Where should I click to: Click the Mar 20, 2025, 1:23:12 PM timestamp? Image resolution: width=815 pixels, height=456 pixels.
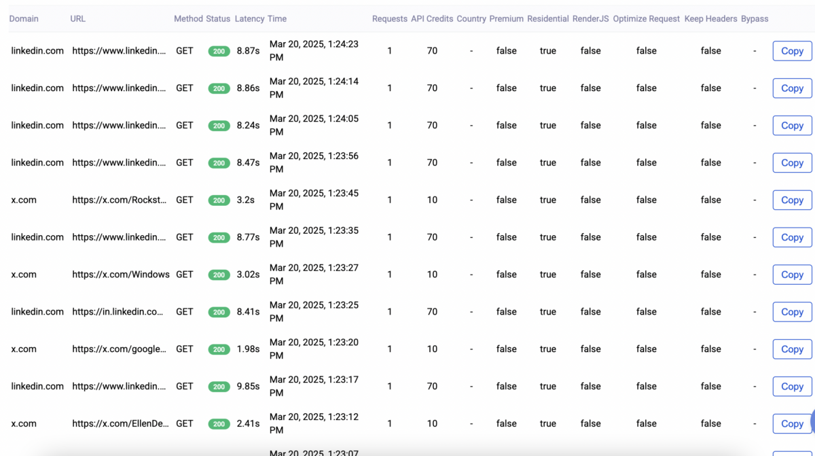point(314,423)
